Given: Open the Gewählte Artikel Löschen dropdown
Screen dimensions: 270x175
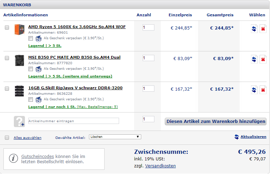Looking at the screenshot, I should point(115,137).
